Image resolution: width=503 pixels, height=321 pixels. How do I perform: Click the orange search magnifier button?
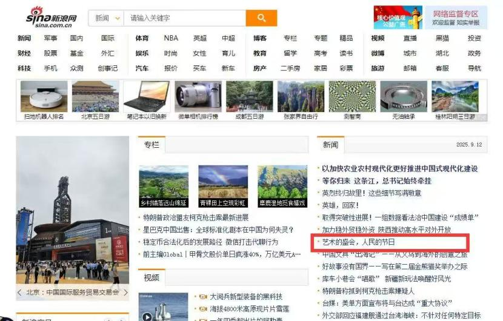[x=261, y=18]
